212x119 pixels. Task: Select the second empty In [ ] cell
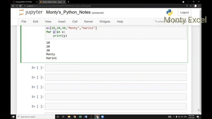coord(116,77)
